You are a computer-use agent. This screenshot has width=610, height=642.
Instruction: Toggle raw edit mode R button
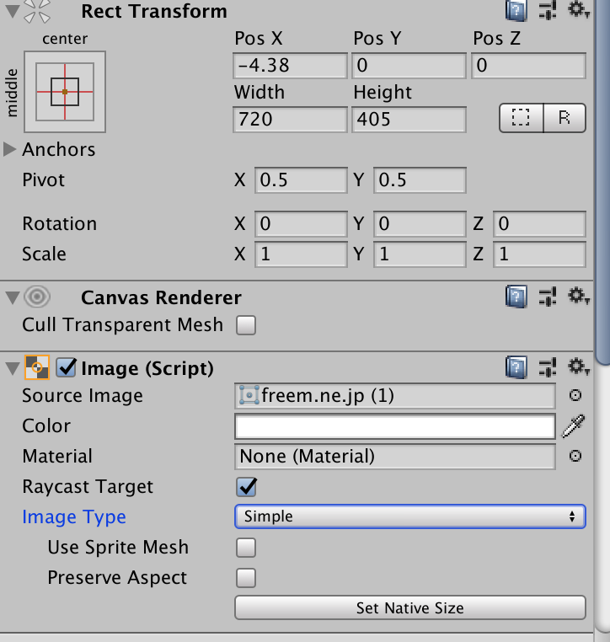[x=565, y=118]
